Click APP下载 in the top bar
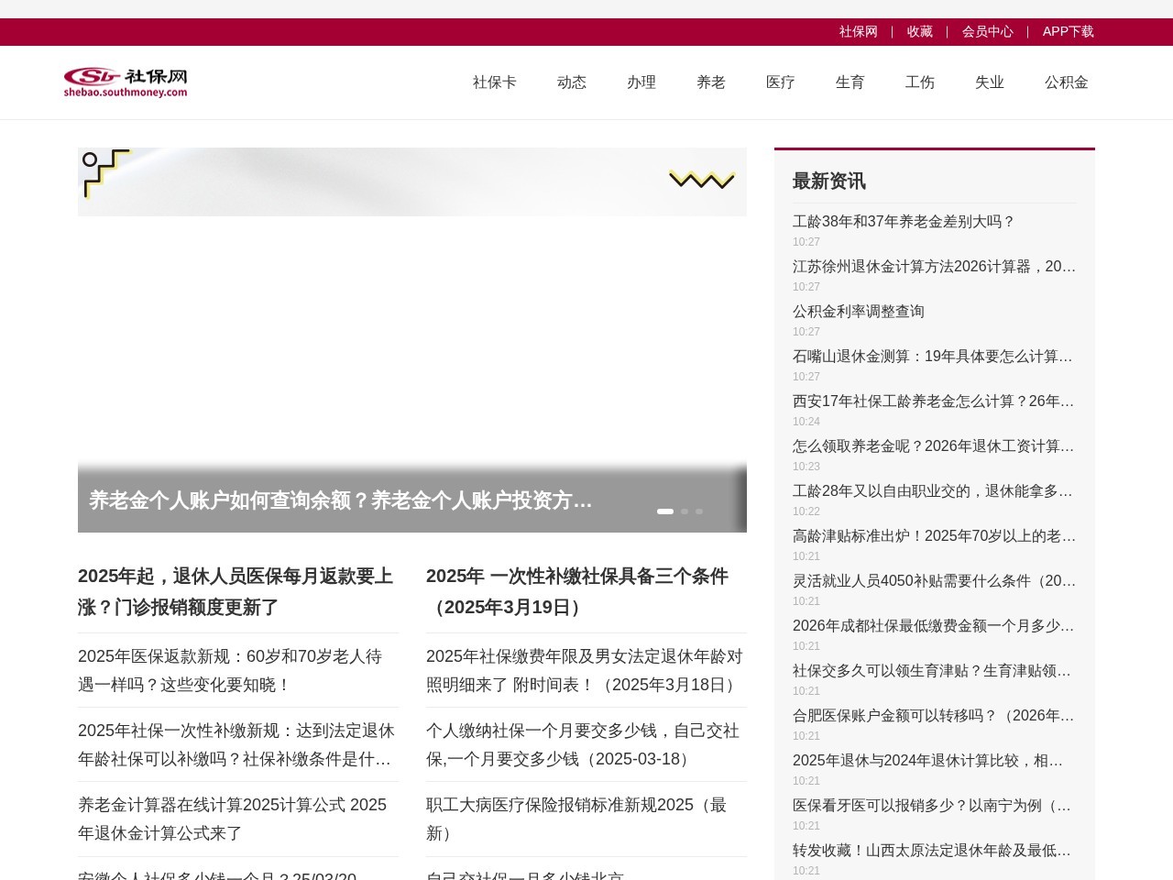 pyautogui.click(x=1069, y=31)
